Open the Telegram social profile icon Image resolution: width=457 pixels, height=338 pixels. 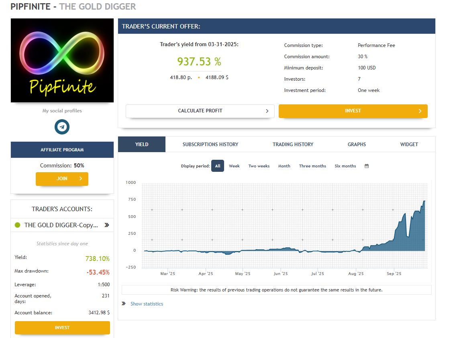tap(62, 127)
